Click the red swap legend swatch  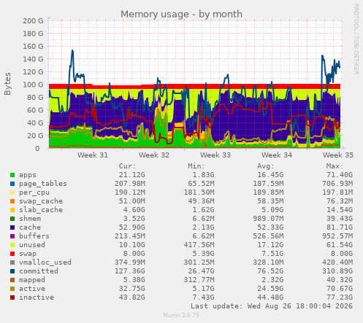[x=12, y=254]
